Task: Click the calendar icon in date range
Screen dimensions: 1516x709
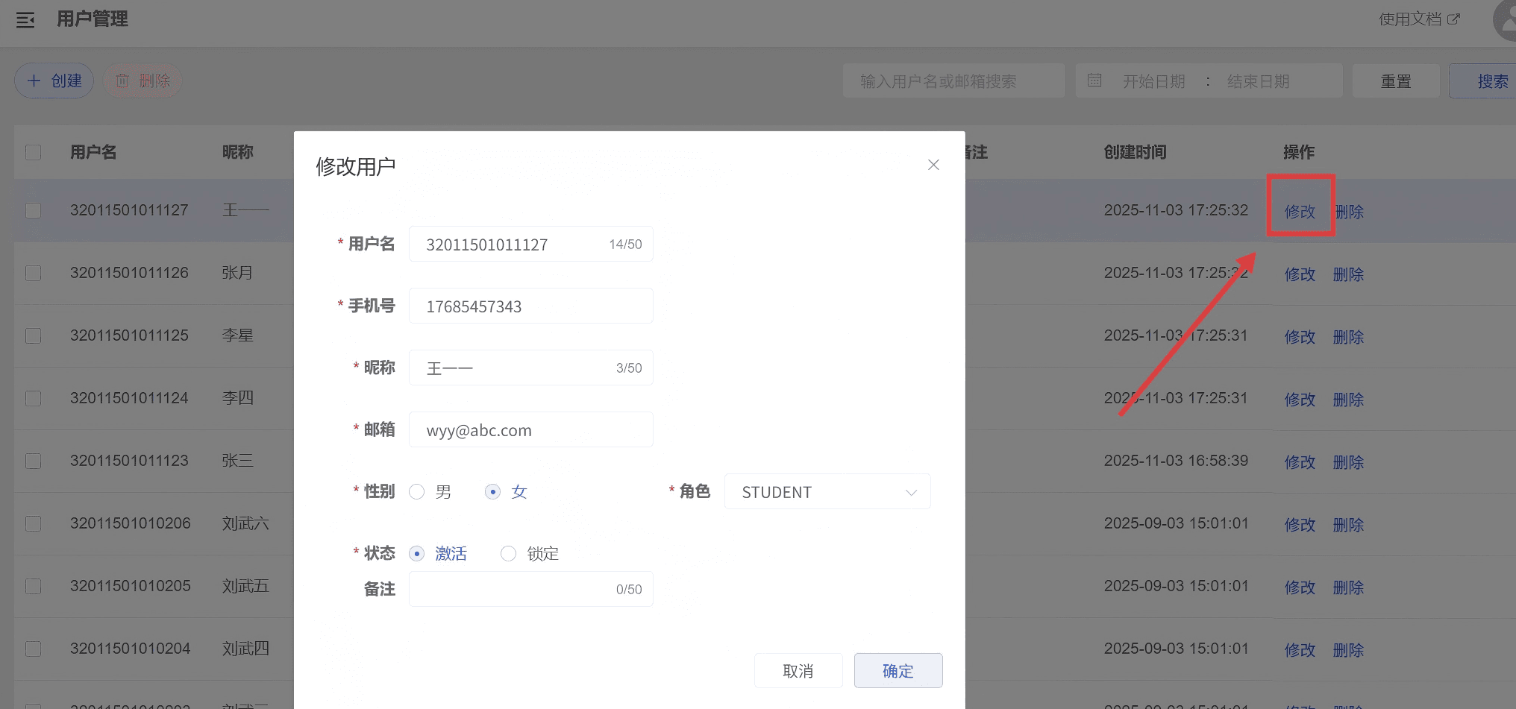Action: pos(1094,81)
